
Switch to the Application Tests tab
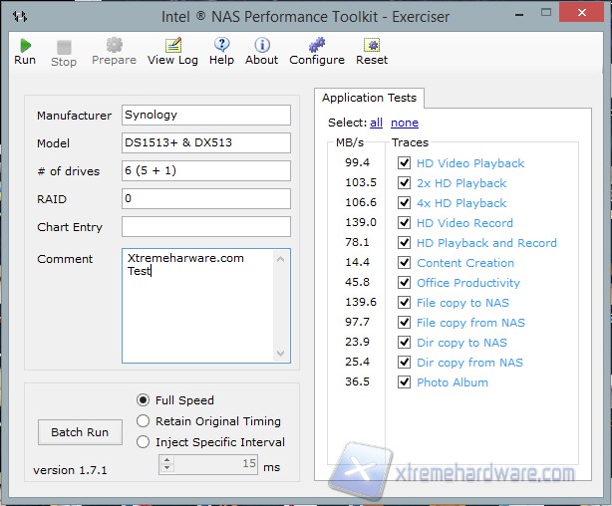369,98
